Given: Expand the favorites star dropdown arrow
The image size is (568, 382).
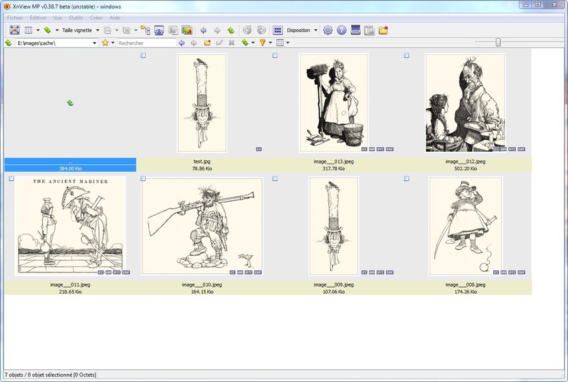Looking at the screenshot, I should 113,43.
